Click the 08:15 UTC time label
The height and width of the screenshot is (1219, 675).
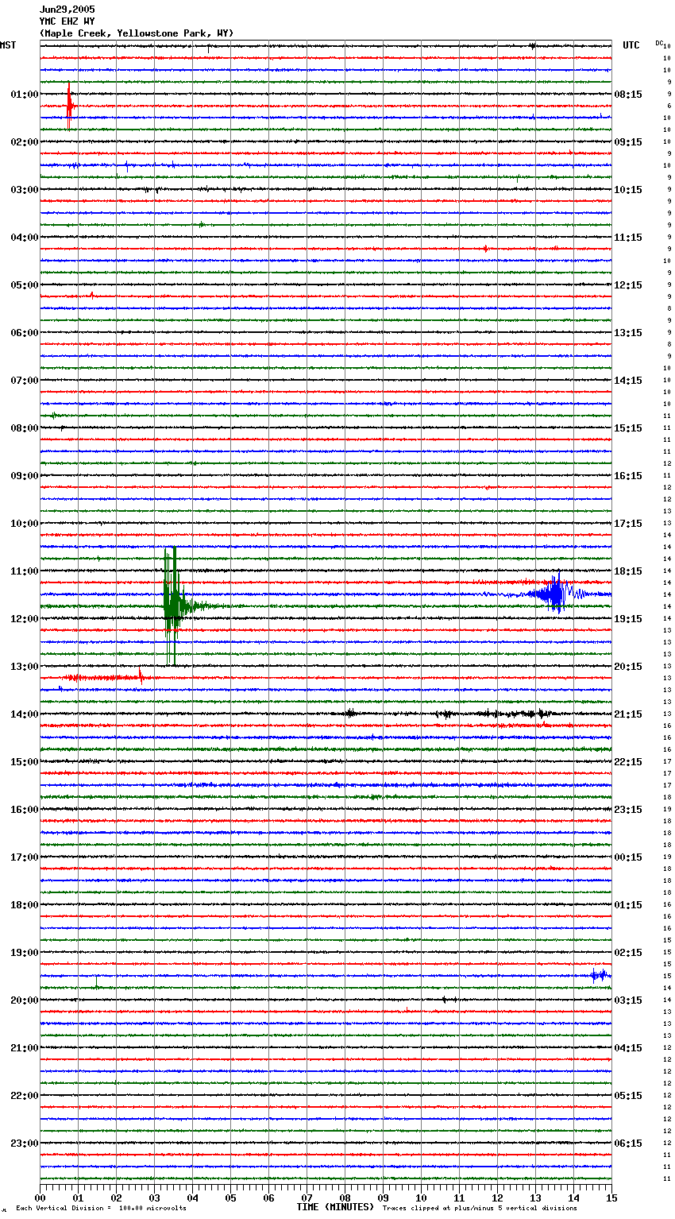pyautogui.click(x=628, y=95)
